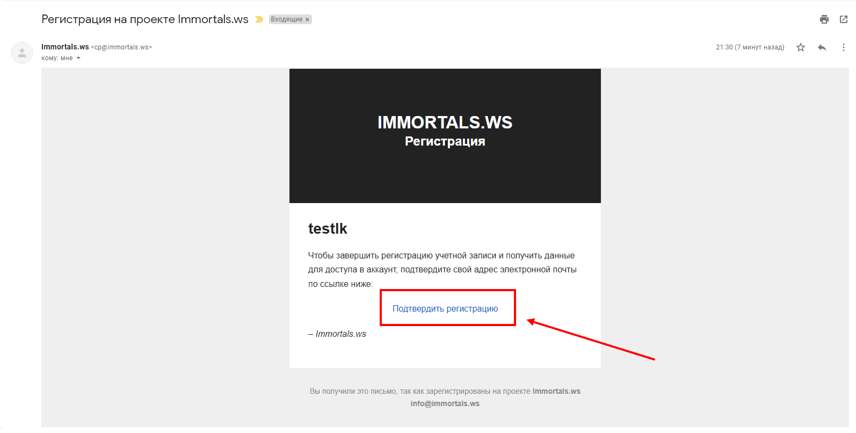Click the testlk username heading
The image size is (856, 433).
pyautogui.click(x=328, y=229)
